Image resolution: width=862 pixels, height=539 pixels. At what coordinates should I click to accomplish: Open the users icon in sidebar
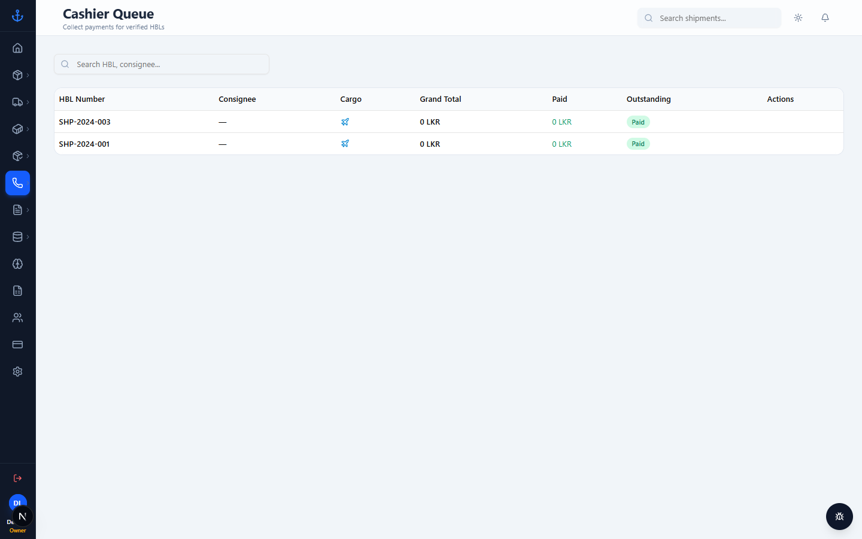(x=17, y=317)
